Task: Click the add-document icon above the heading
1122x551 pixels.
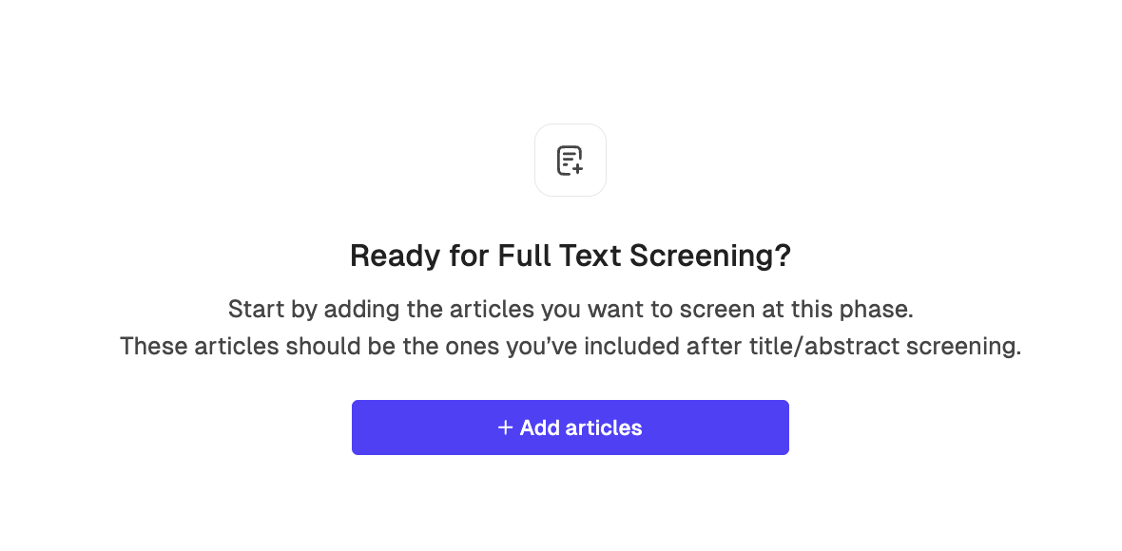Action: pos(570,161)
